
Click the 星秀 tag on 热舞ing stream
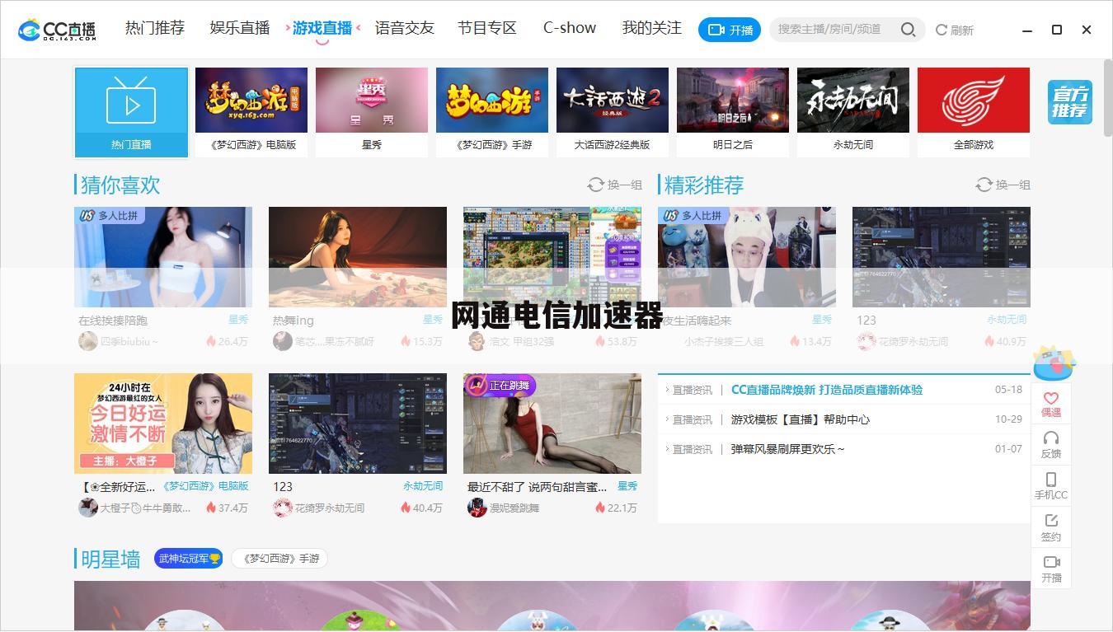[433, 320]
